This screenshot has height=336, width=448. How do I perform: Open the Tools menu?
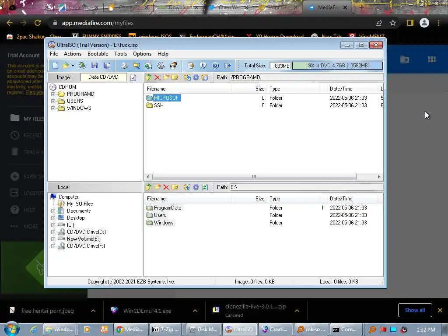tap(121, 54)
